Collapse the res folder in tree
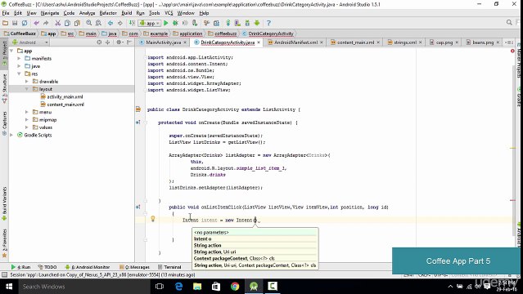Viewport: 523px width, 294px height. [19, 73]
